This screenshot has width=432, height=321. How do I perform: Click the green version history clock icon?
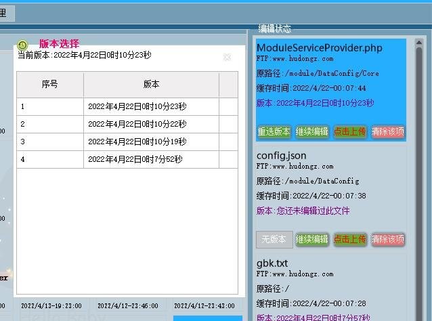[x=22, y=45]
